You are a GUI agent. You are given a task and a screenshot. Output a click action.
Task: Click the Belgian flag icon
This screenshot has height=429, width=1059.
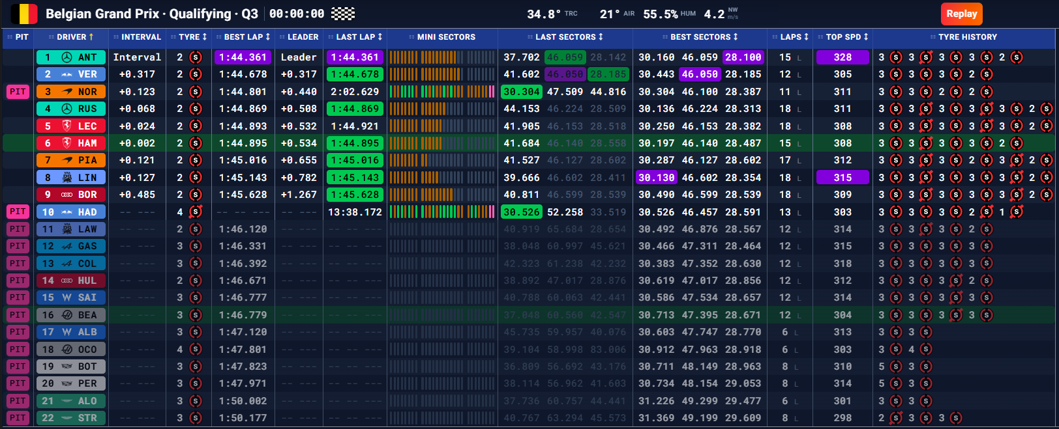click(24, 14)
